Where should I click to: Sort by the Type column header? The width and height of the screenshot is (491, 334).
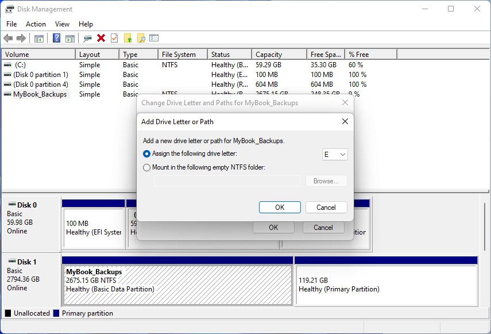click(139, 54)
